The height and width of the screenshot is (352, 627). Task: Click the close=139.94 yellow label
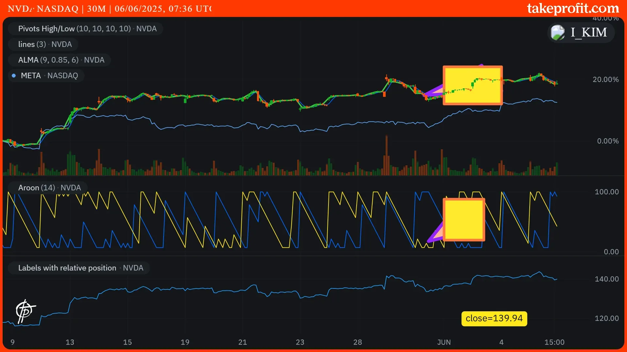point(494,318)
